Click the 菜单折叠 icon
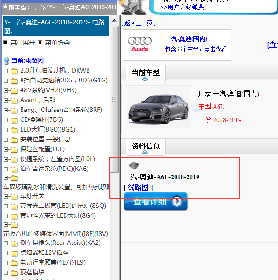Viewport: 278px width, 280px height. (40, 43)
